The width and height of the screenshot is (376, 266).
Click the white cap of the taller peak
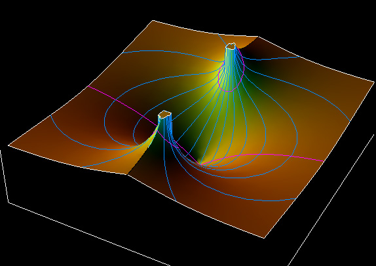click(x=231, y=46)
